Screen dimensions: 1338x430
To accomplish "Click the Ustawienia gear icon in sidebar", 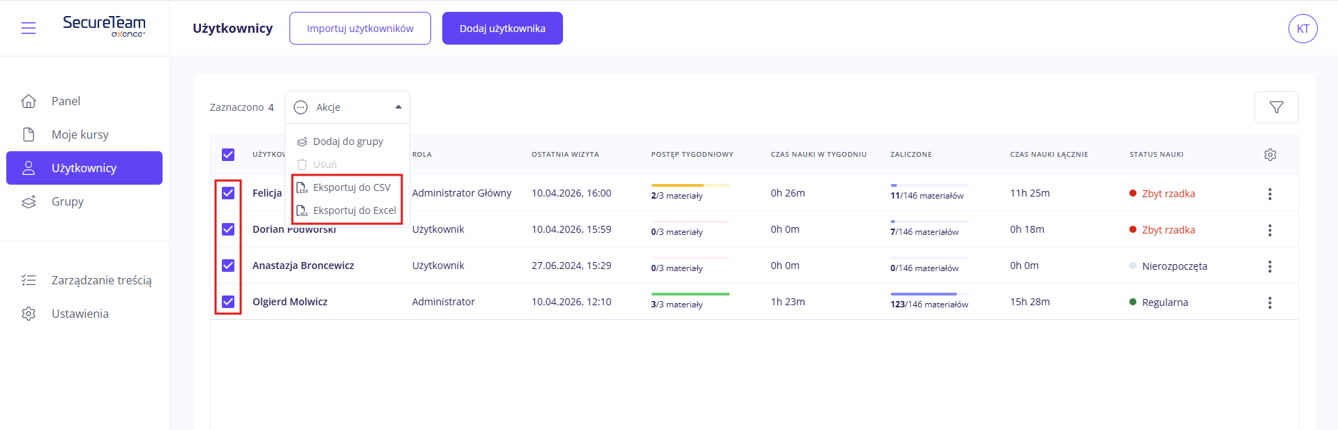I will pos(29,314).
